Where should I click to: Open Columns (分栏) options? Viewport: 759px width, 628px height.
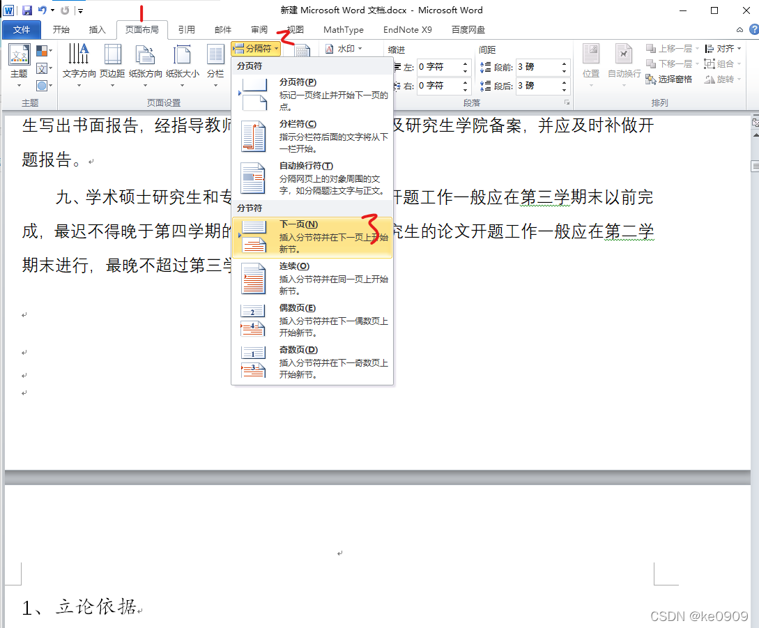coord(215,66)
